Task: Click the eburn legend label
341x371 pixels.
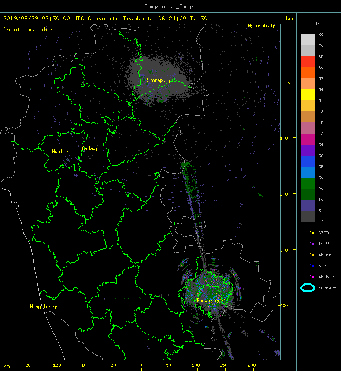Action: pos(325,255)
